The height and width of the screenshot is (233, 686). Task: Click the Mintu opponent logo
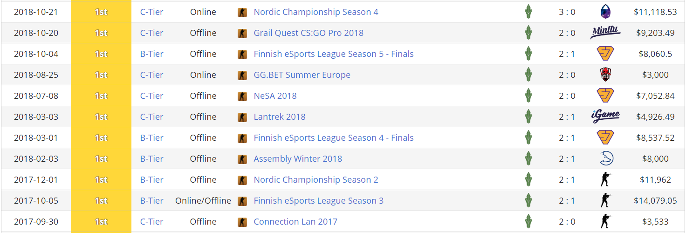(x=605, y=32)
